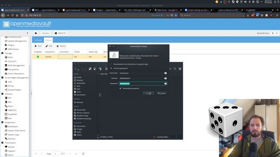Open Shared Folders in the sidebar

click(14, 90)
